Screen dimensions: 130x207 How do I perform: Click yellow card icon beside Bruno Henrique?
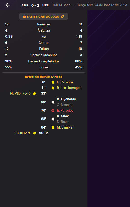[53, 88]
